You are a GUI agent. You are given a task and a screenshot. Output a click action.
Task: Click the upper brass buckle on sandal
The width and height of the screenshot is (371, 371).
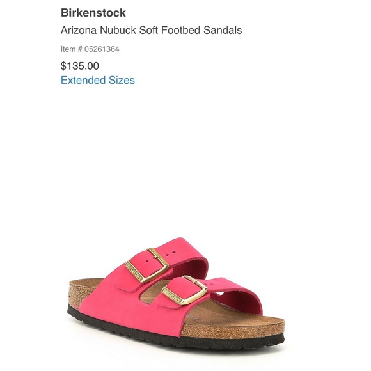point(147,265)
